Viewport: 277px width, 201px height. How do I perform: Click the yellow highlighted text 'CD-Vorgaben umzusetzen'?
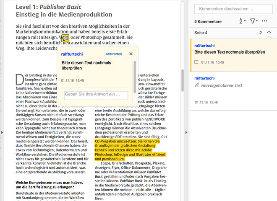[115, 141]
